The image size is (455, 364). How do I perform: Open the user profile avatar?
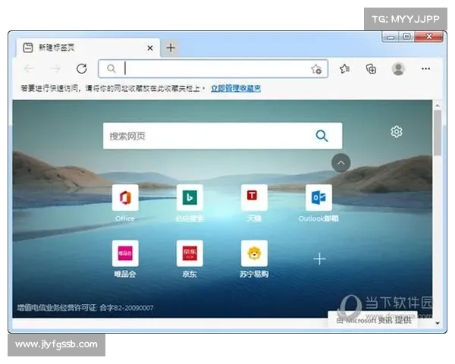click(398, 69)
